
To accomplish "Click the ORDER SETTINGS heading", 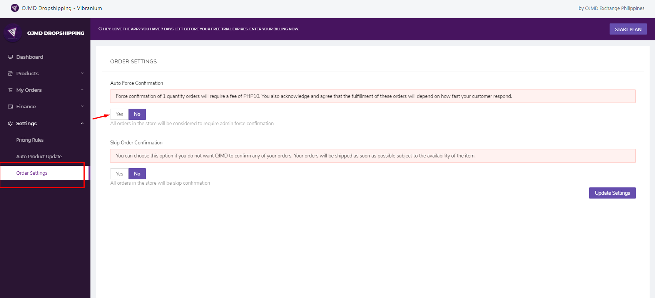I will pyautogui.click(x=134, y=61).
